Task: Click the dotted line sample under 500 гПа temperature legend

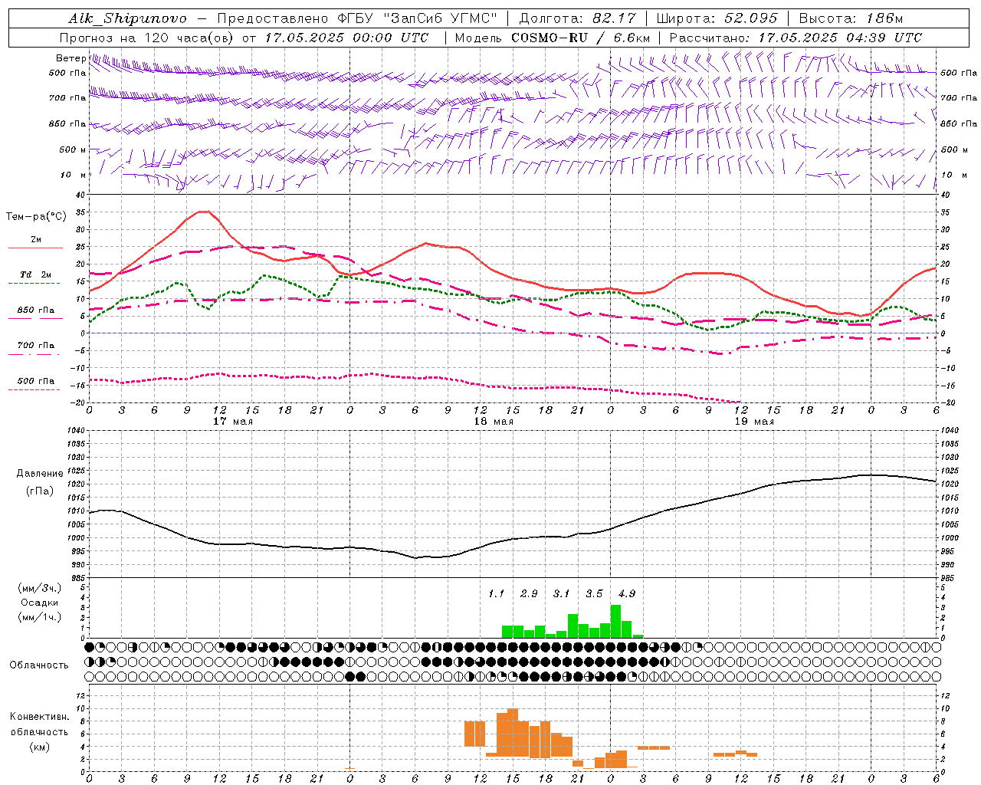Action: (x=34, y=389)
